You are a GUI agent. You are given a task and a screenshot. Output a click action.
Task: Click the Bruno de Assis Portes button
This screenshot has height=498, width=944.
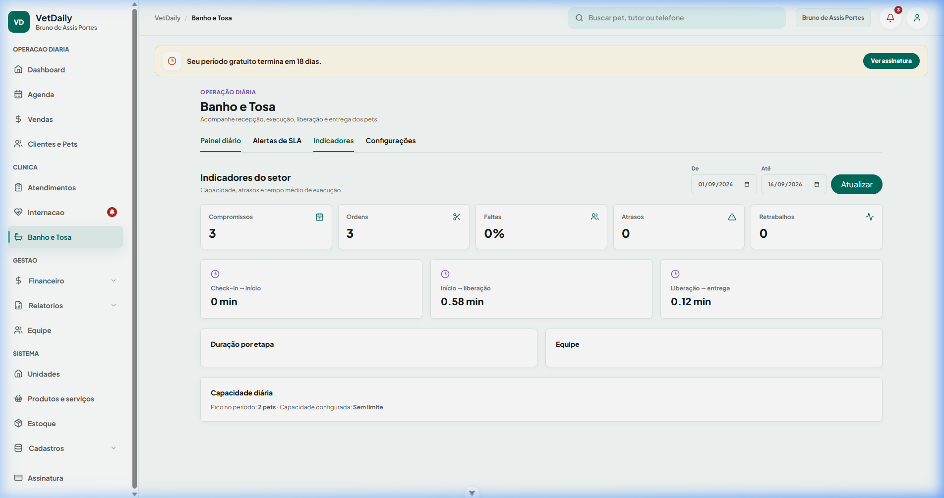pos(833,18)
